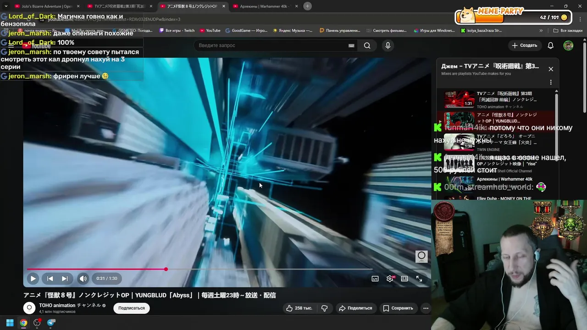The image size is (587, 330).
Task: Switch to JoJo's Bizarre Adventure tab
Action: tap(46, 6)
